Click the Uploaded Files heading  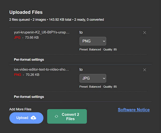(26, 12)
